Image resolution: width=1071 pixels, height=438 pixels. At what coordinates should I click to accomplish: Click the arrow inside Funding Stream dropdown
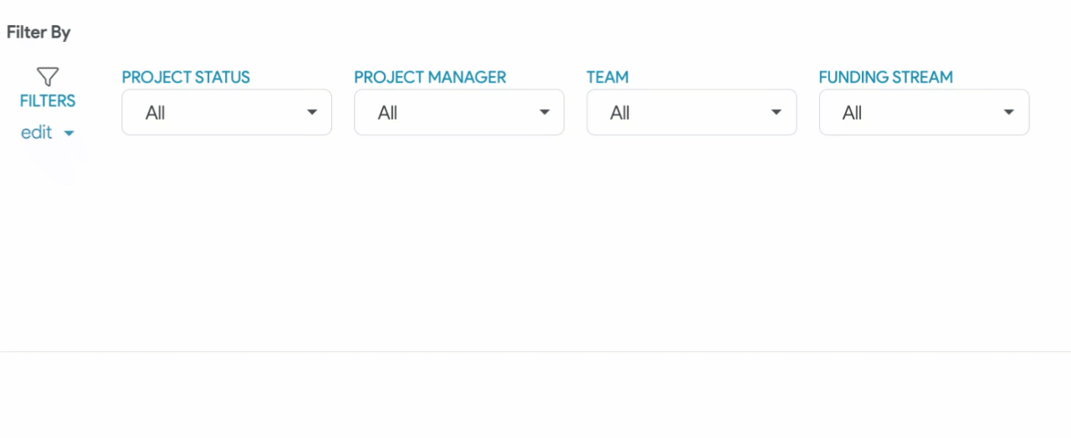point(1009,112)
